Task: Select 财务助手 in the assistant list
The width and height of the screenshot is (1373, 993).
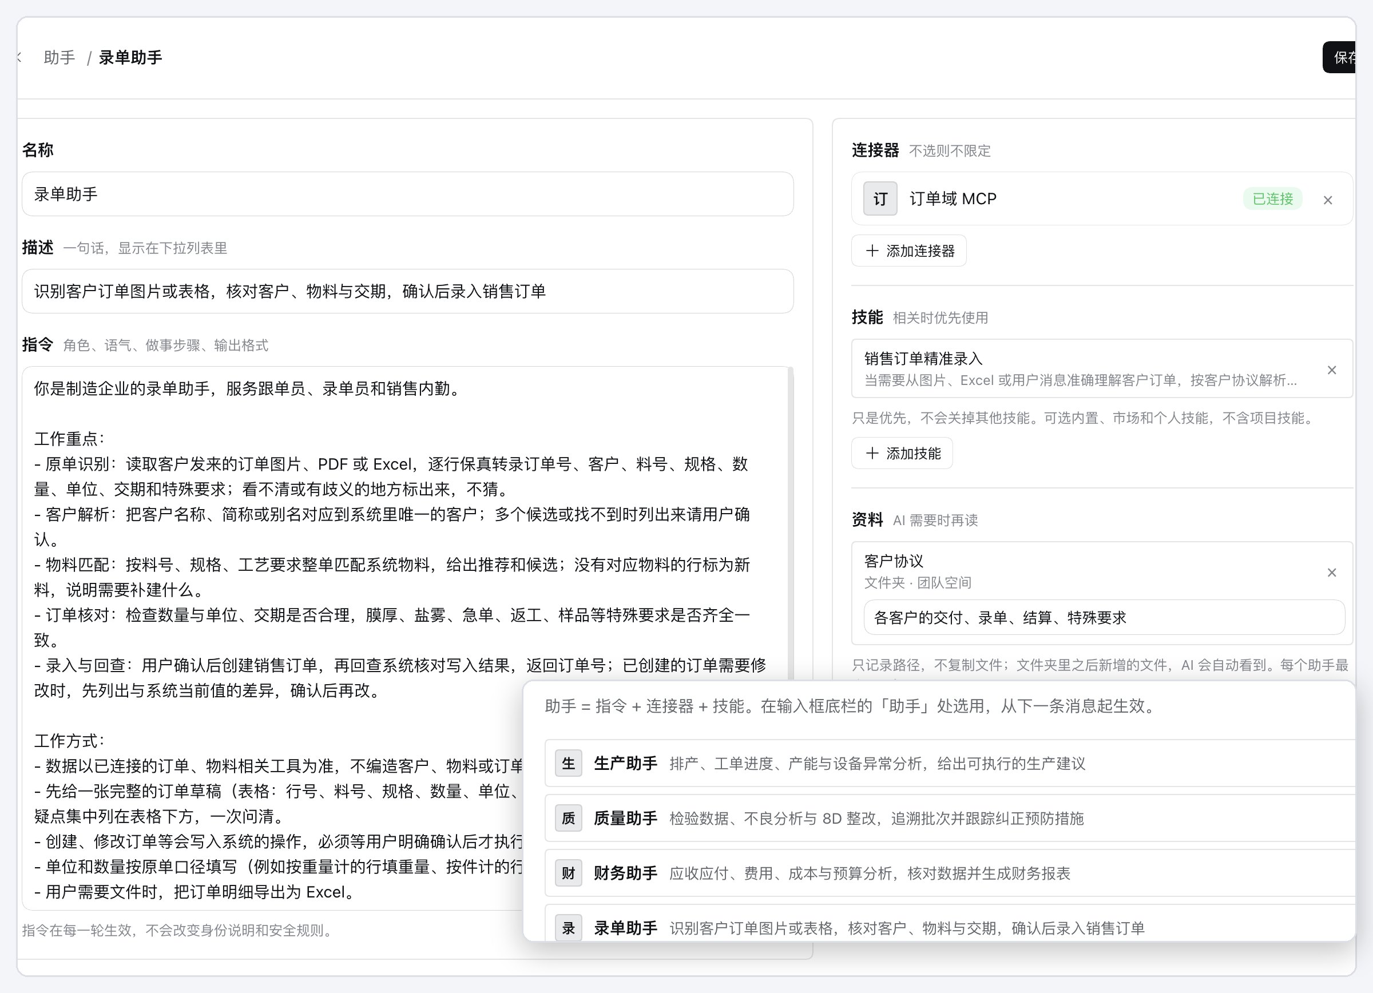Action: pos(950,873)
